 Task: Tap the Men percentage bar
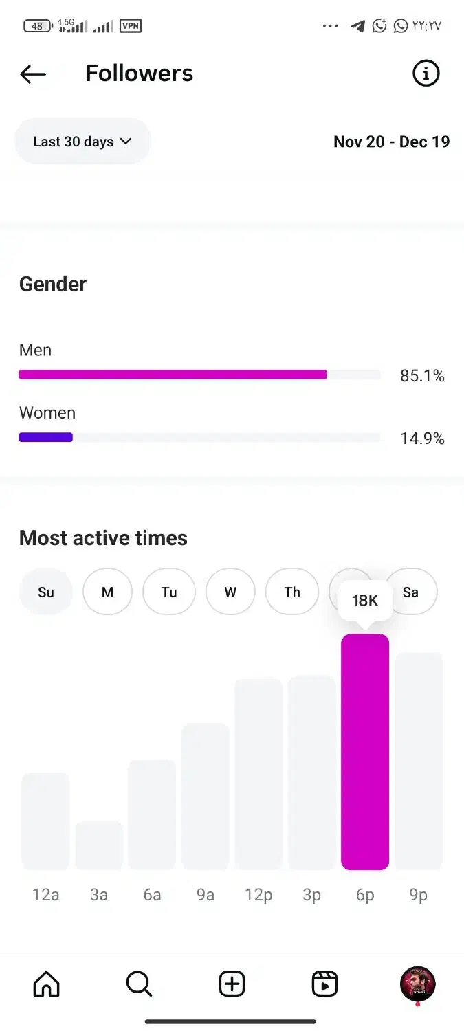point(173,375)
